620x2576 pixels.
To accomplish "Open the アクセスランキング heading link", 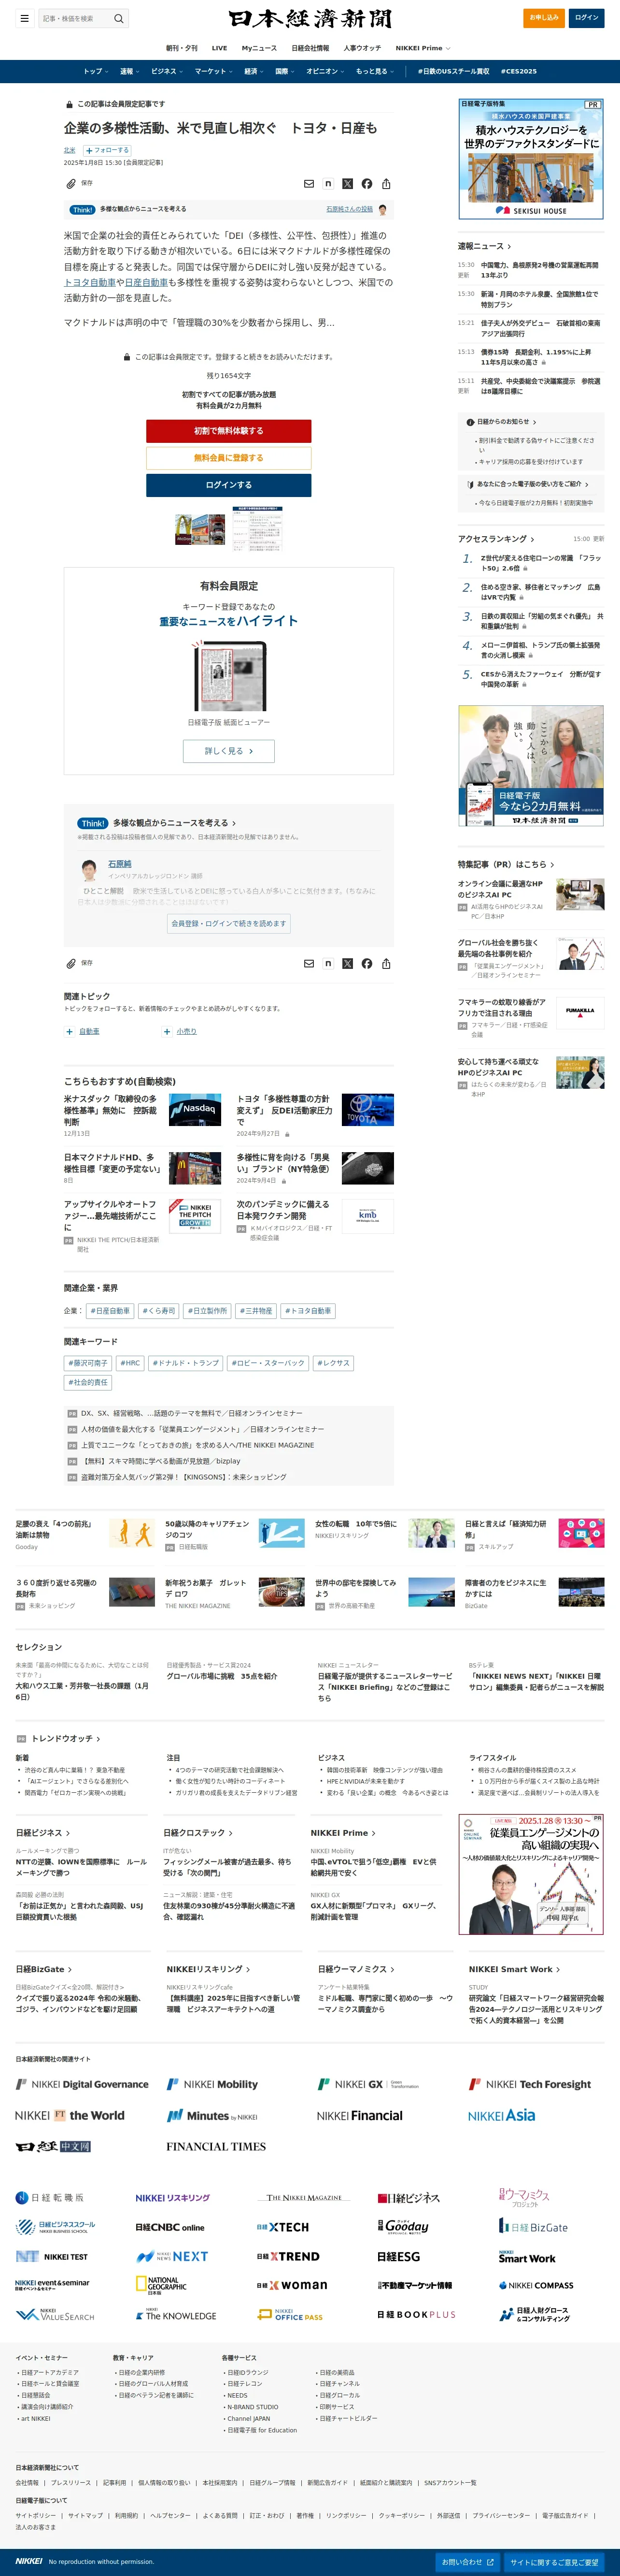I will pyautogui.click(x=495, y=539).
